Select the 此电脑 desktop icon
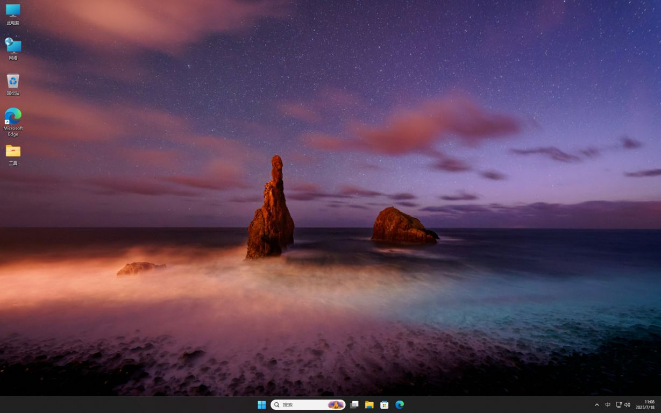Screen dimensions: 661x413 click(13, 13)
